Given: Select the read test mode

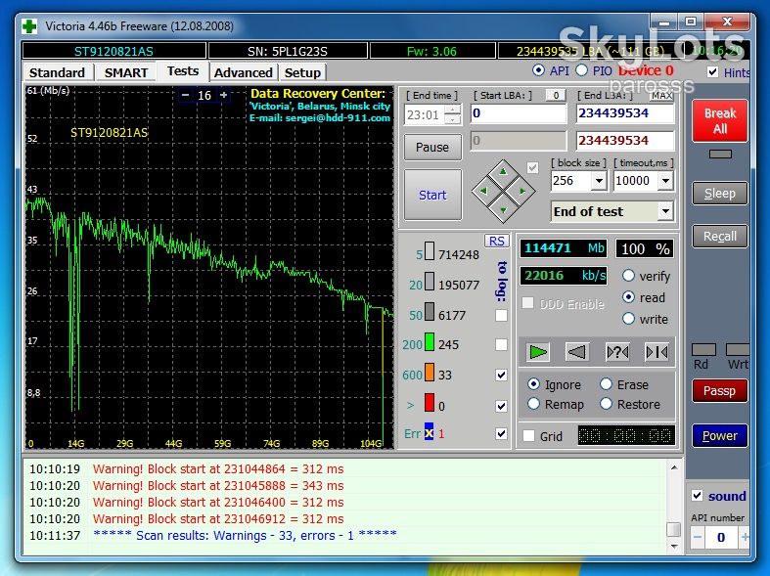Looking at the screenshot, I should (x=628, y=297).
